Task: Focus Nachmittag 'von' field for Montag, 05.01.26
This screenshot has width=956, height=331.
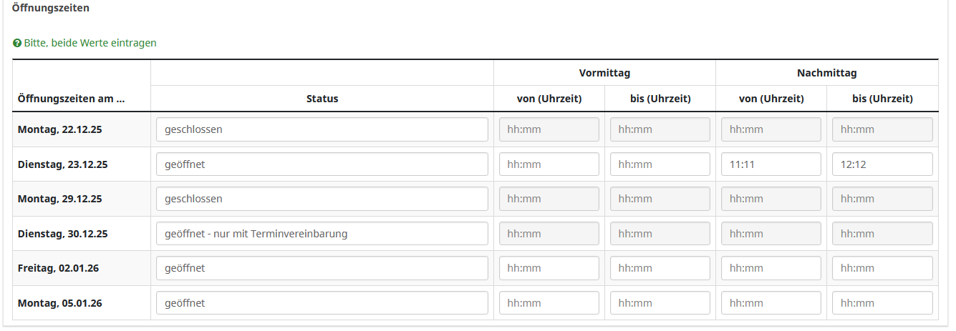Action: click(x=771, y=303)
